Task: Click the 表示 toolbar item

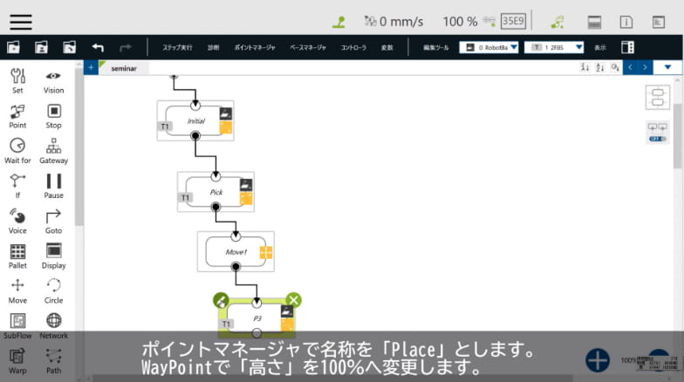Action: [x=600, y=47]
